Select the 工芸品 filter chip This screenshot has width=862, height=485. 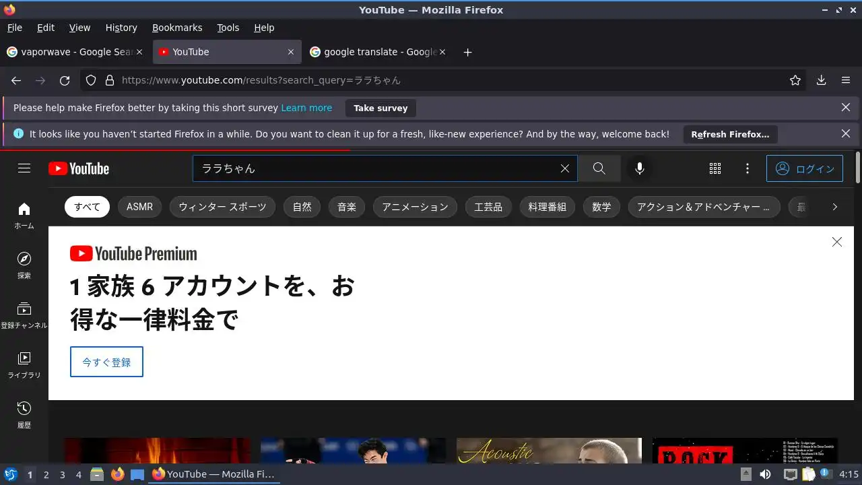[488, 207]
